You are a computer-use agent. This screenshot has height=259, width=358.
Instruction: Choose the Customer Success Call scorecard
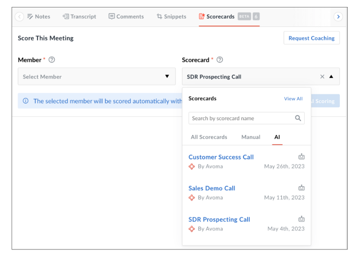(221, 157)
